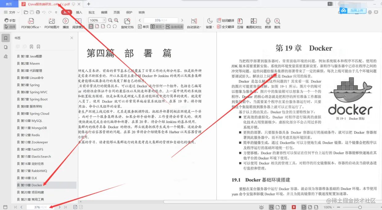Click 全文翻译 full text translation
Screen dimensions: 382x210
click(x=226, y=27)
